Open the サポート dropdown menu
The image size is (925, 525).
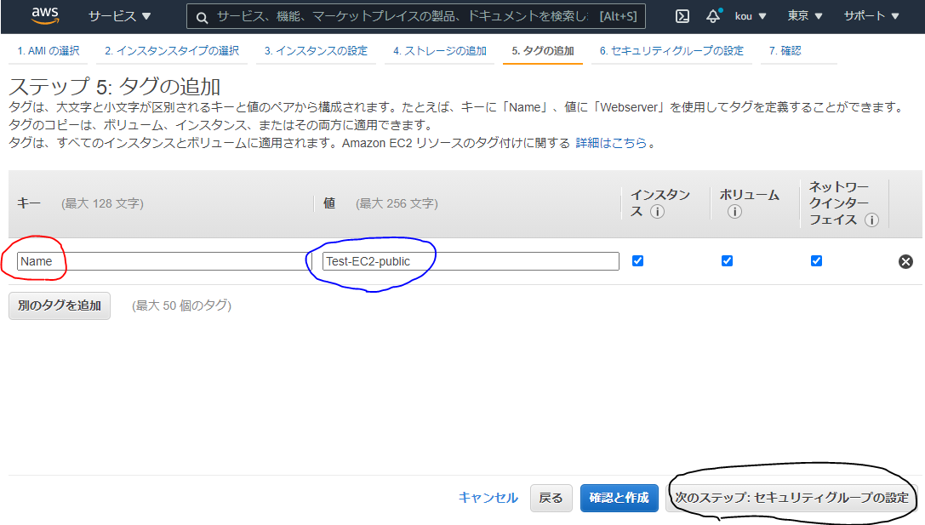[x=871, y=16]
